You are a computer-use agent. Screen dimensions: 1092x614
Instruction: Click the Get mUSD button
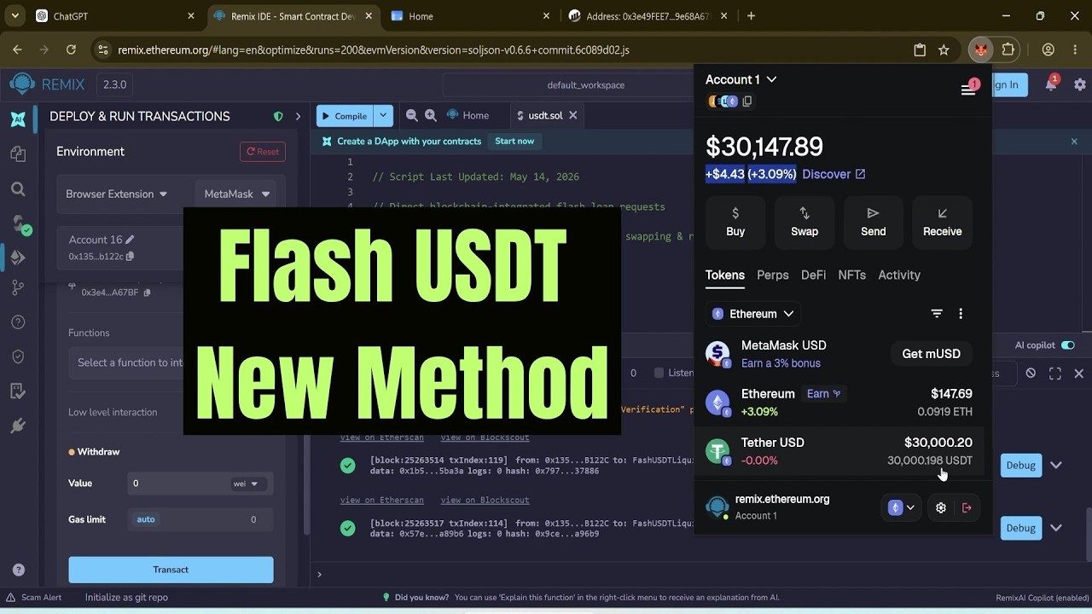click(x=931, y=354)
